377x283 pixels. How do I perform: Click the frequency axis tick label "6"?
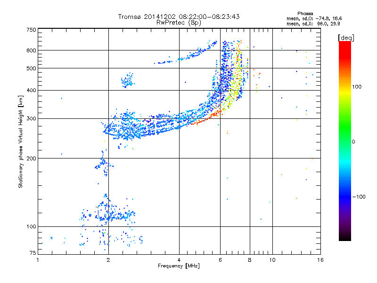[220, 260]
